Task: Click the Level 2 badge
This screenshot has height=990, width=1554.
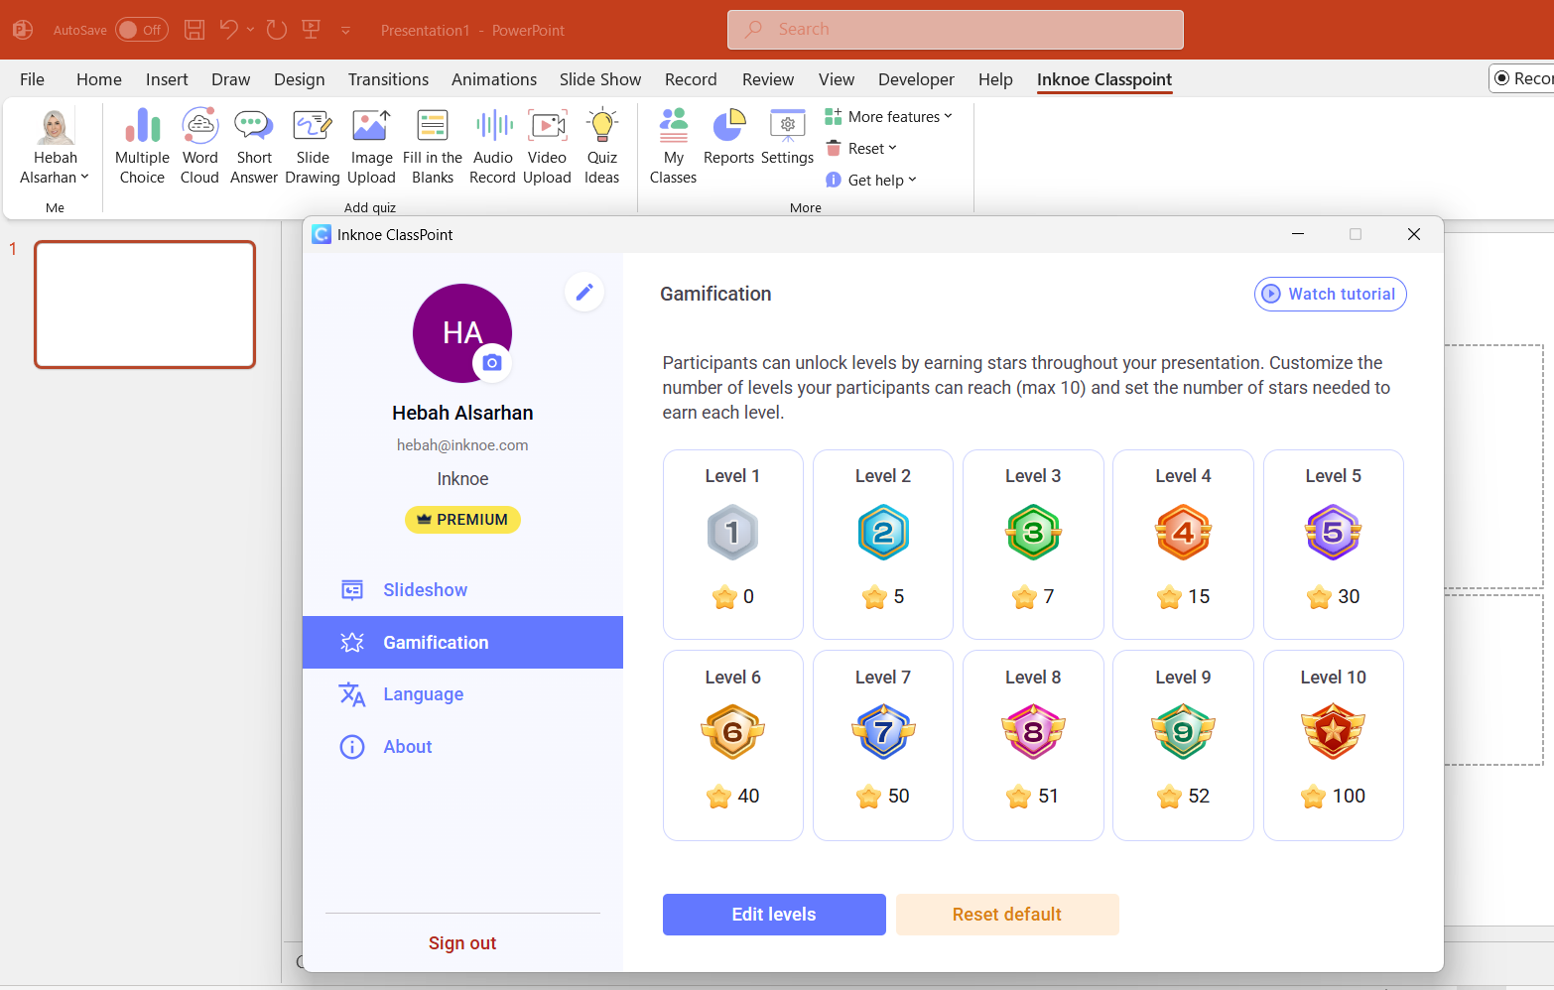Action: point(883,533)
